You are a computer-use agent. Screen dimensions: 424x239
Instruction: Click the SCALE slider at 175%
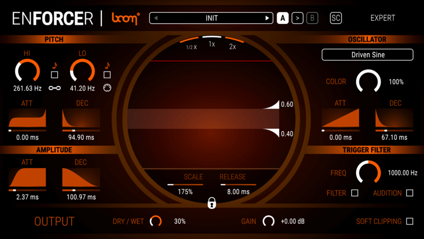(185, 184)
